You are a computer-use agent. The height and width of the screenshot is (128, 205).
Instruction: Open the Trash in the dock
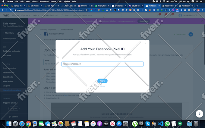click(x=196, y=124)
